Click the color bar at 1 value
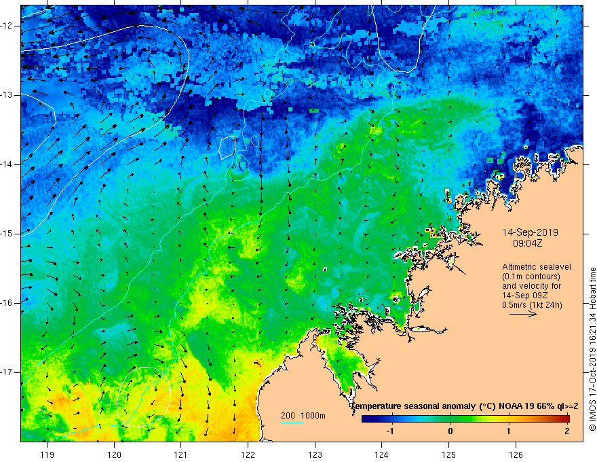 click(x=509, y=419)
